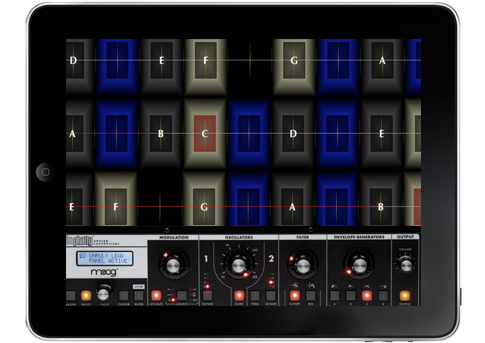The width and height of the screenshot is (485, 343).
Task: Toggle the filter Res button
Action: (311, 296)
